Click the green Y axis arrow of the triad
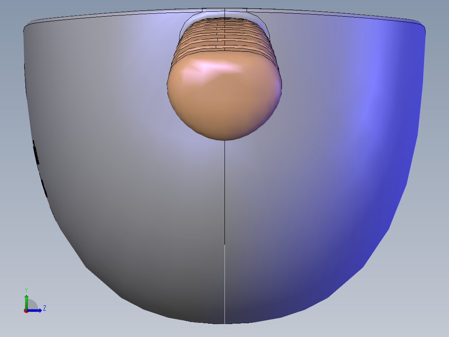The width and height of the screenshot is (449, 337). tap(26, 302)
